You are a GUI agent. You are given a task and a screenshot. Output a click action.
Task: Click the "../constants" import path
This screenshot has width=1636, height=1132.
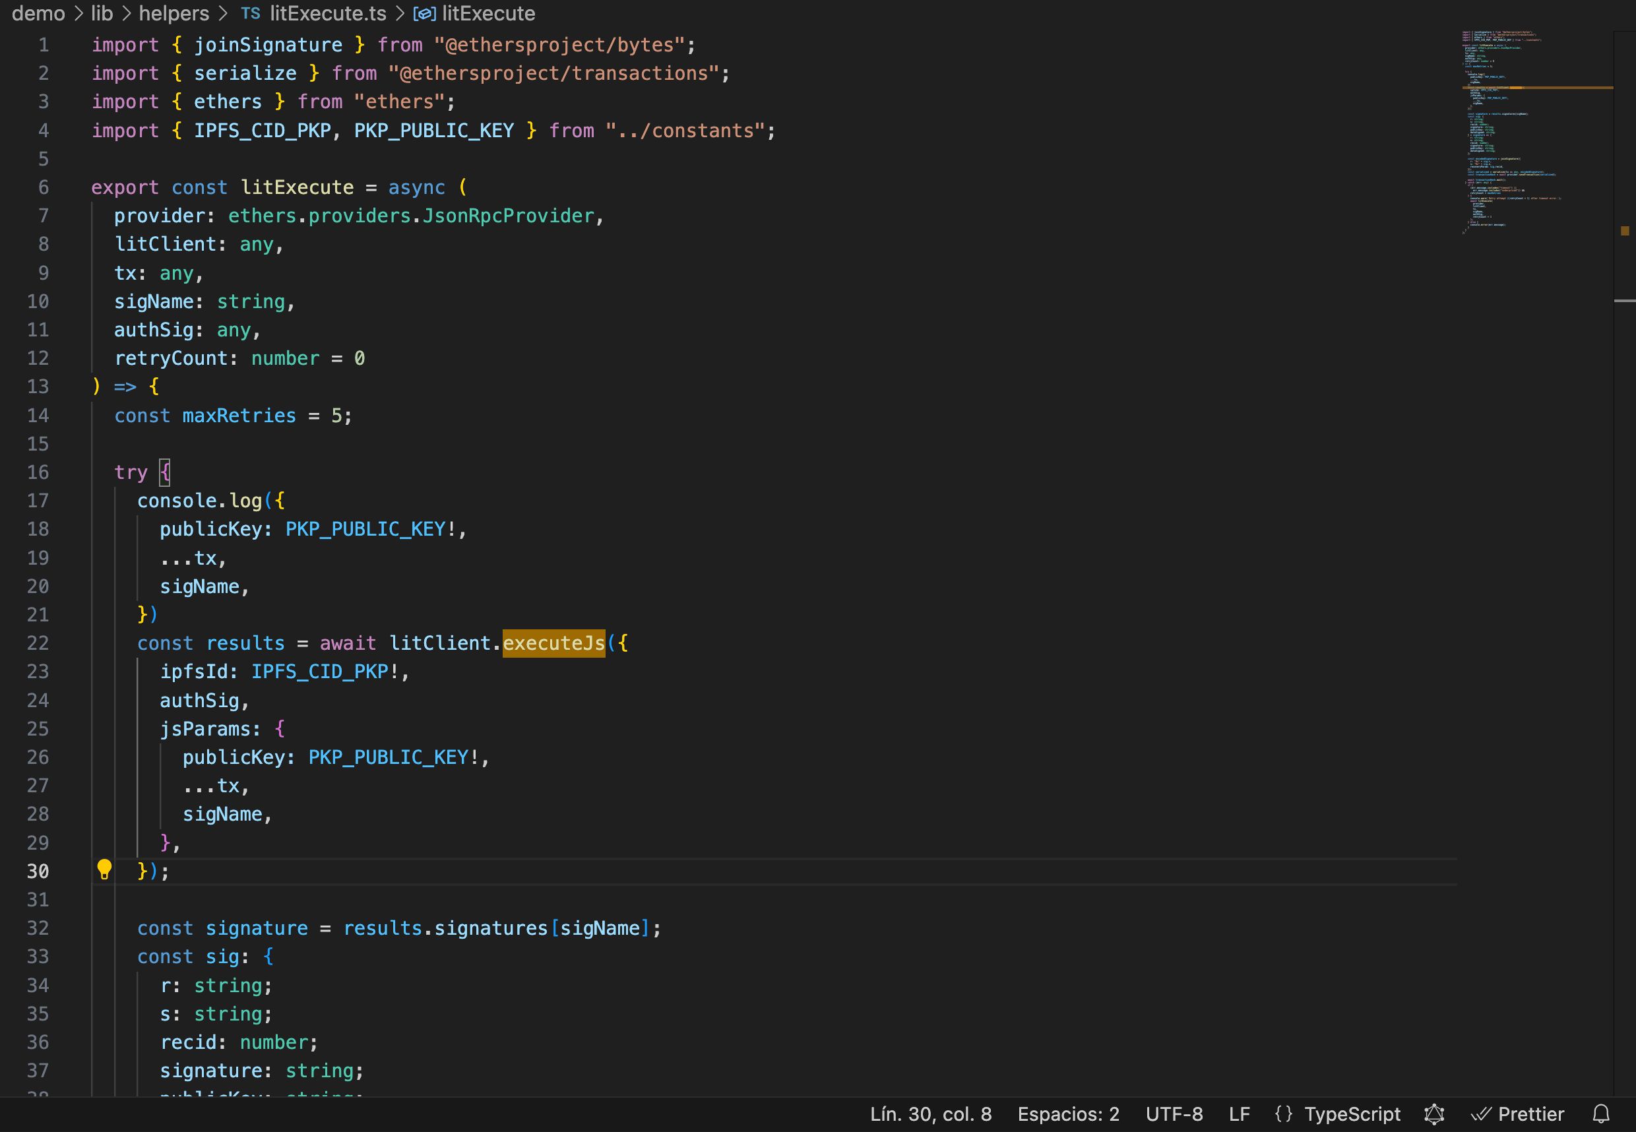point(685,131)
